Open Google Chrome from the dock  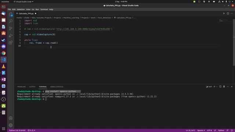click(x=4, y=53)
